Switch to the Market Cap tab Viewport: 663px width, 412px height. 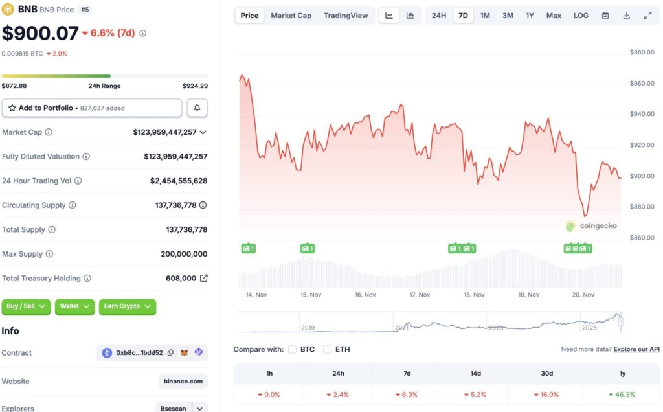[291, 15]
